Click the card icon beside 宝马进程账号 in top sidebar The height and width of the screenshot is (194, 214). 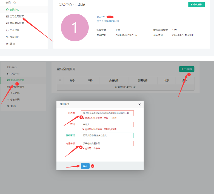[7, 23]
